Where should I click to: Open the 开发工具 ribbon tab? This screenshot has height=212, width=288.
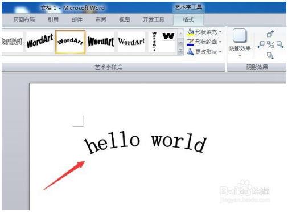(x=154, y=19)
